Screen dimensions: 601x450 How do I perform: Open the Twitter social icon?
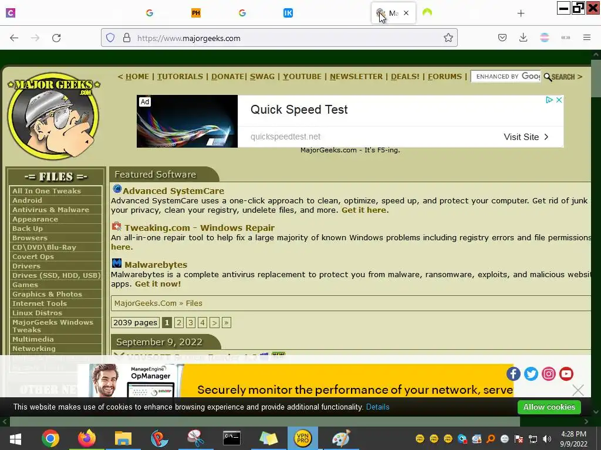click(531, 373)
